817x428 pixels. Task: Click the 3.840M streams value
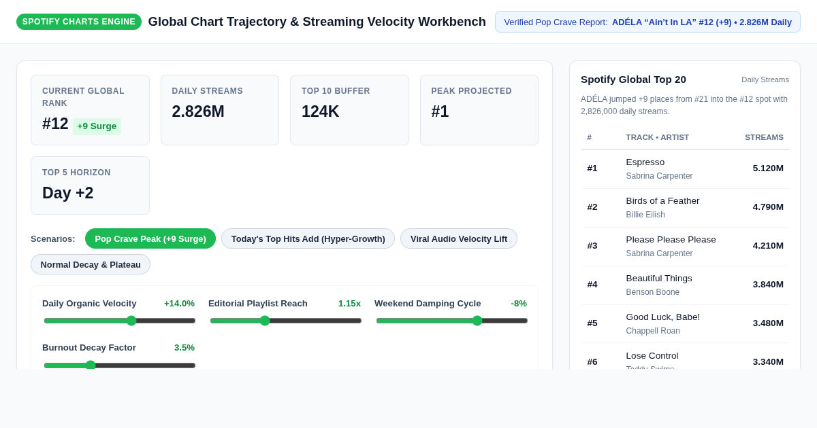tap(768, 285)
